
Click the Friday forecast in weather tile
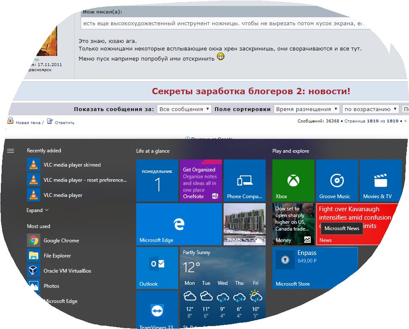tap(256, 300)
